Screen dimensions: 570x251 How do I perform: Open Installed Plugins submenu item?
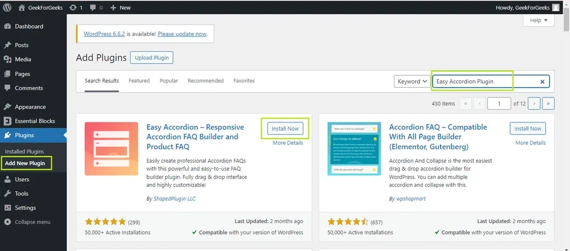pos(25,151)
